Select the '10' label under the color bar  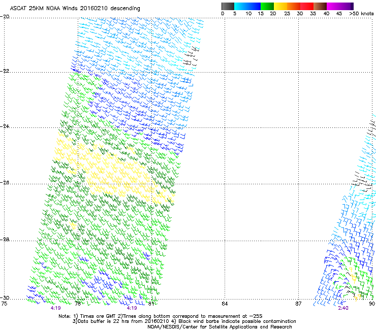[x=248, y=14]
